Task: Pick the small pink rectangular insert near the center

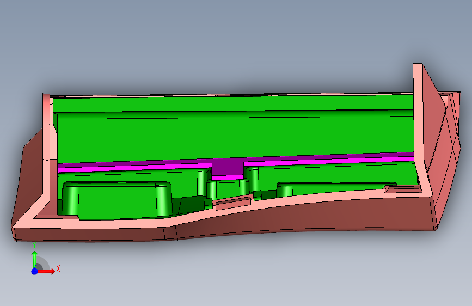Action: (234, 203)
